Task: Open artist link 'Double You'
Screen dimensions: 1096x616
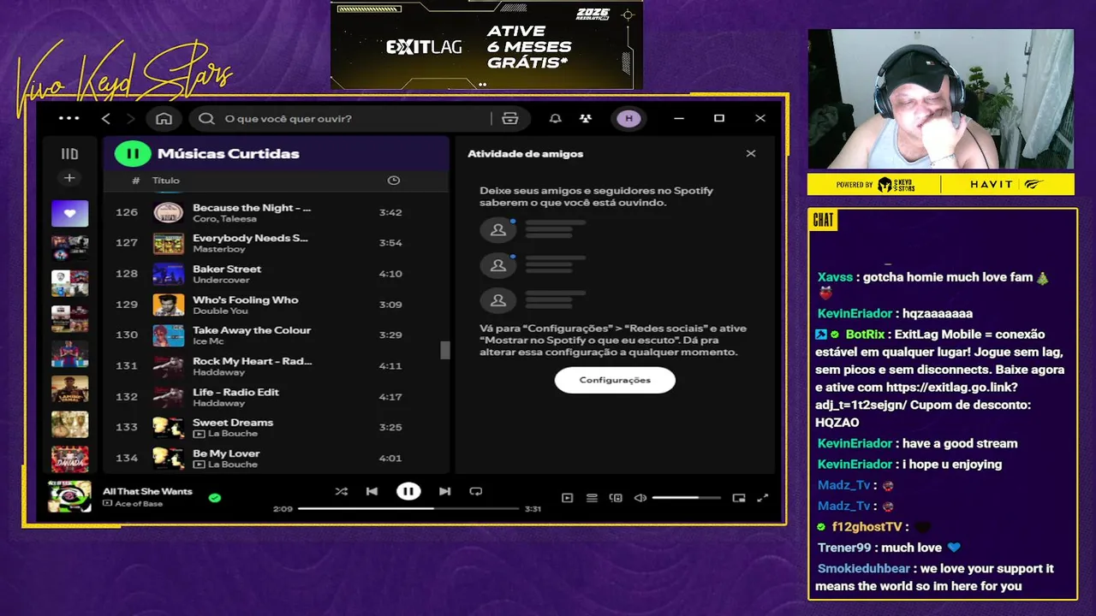Action: pos(220,311)
